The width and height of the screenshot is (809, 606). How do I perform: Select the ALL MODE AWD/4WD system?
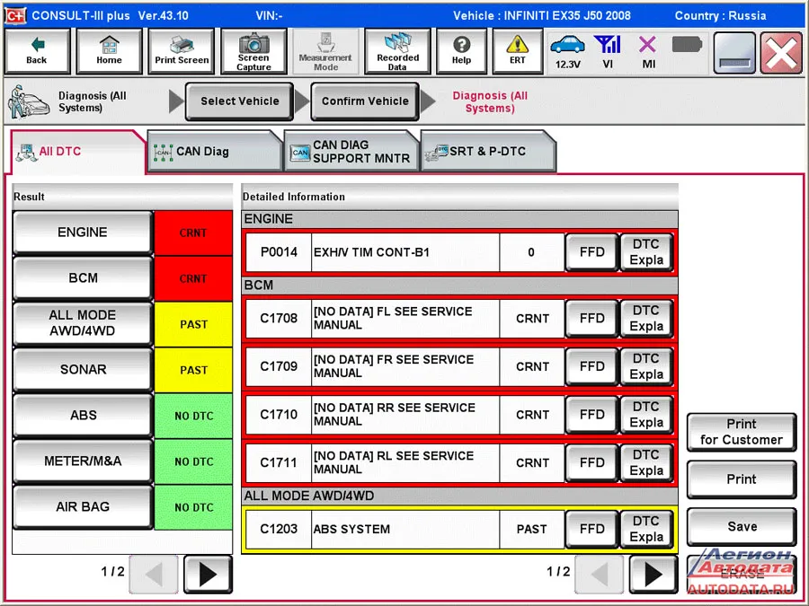[83, 323]
